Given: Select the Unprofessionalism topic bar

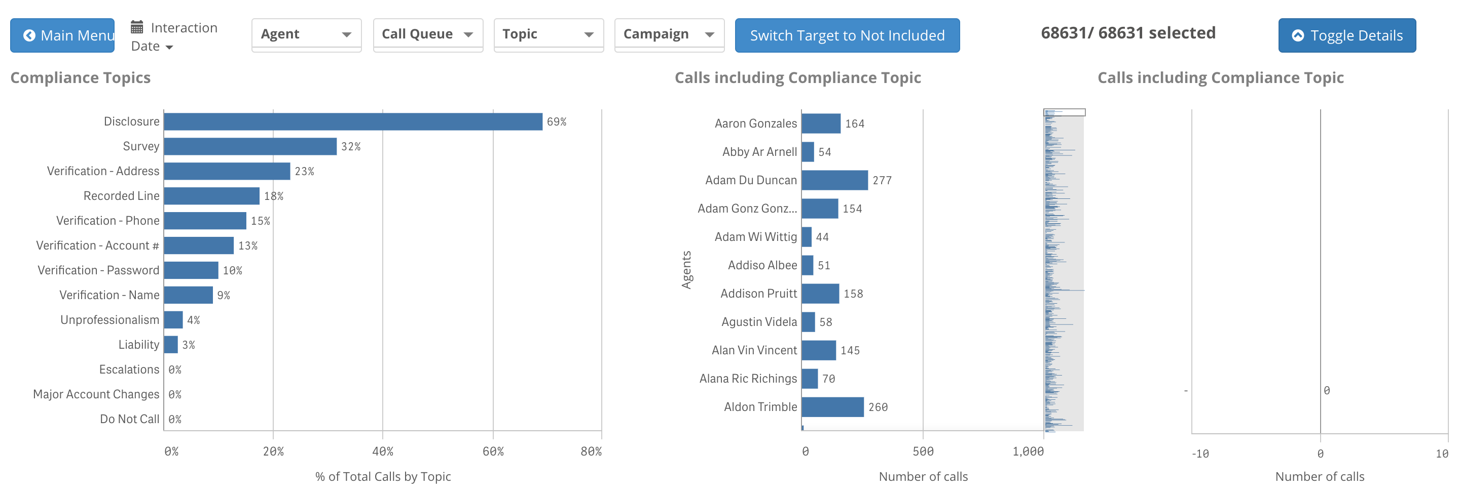Looking at the screenshot, I should (x=173, y=320).
